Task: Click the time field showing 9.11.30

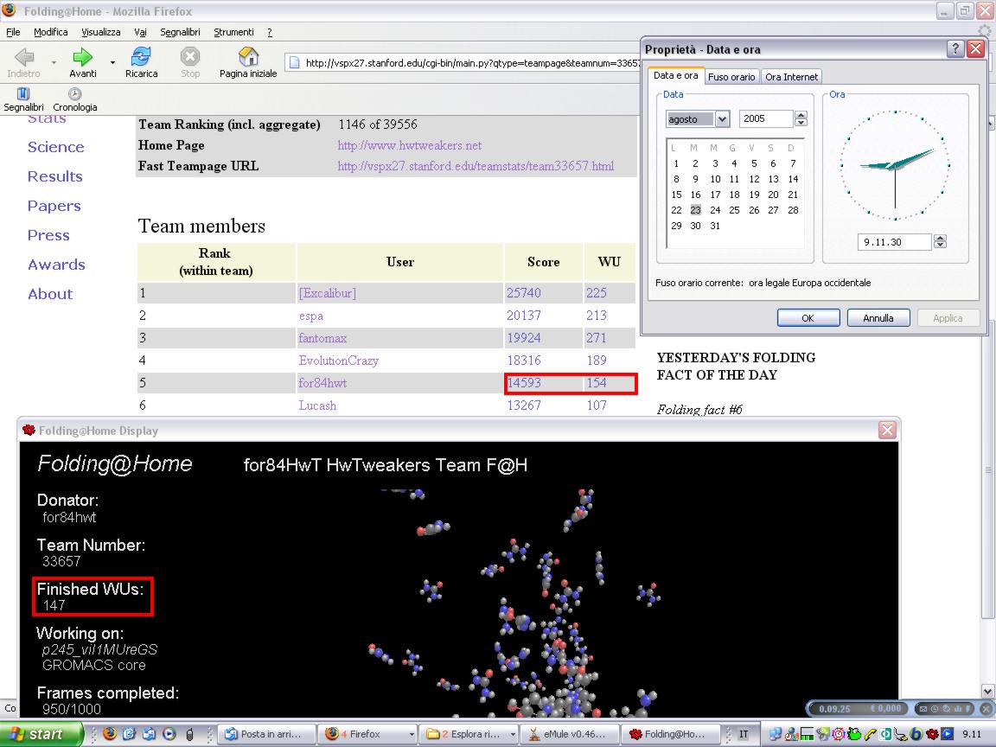Action: click(x=896, y=242)
